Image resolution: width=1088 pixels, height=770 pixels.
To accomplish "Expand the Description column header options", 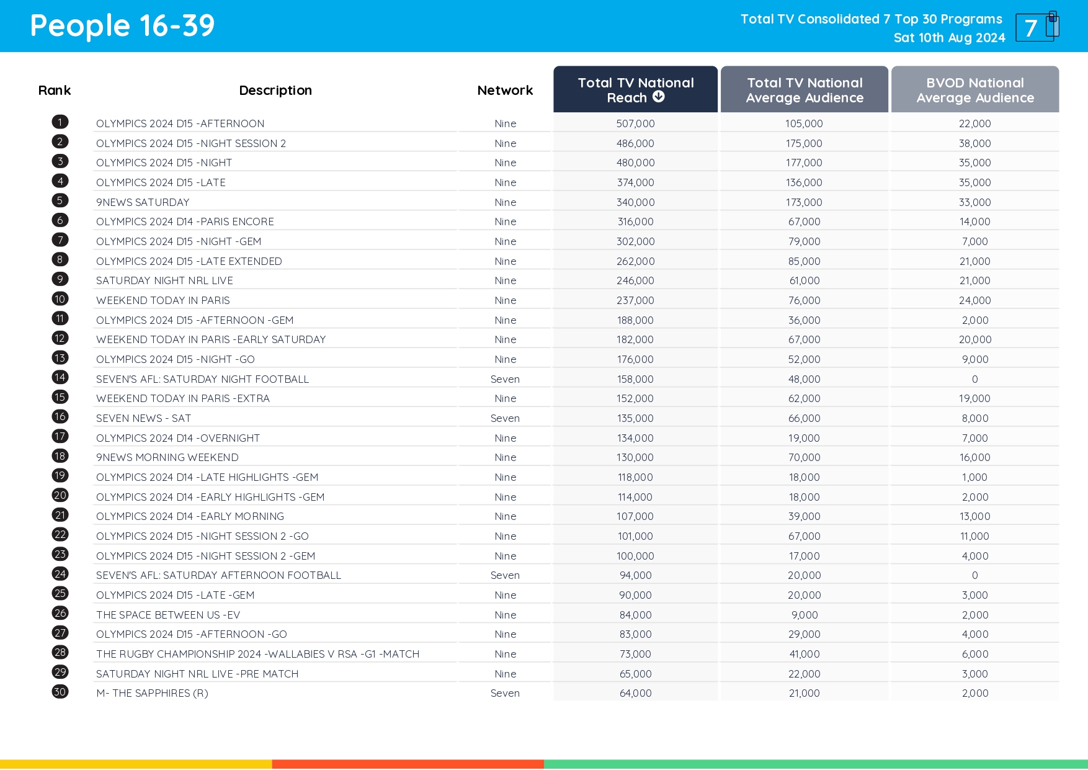I will pyautogui.click(x=275, y=90).
